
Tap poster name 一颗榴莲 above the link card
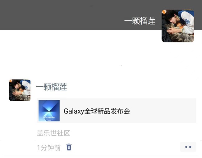coord(51,87)
